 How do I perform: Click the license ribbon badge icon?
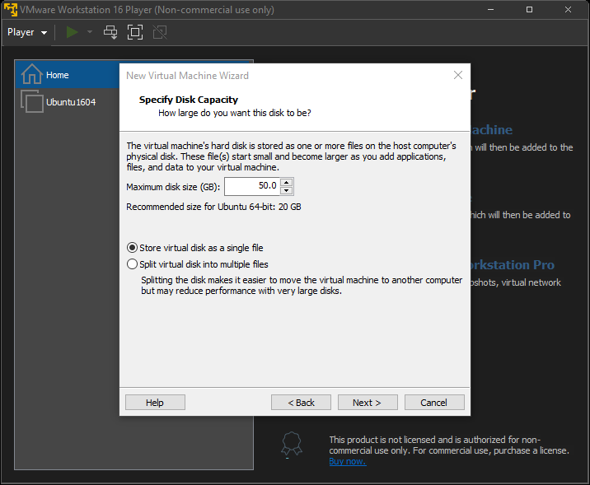point(292,444)
